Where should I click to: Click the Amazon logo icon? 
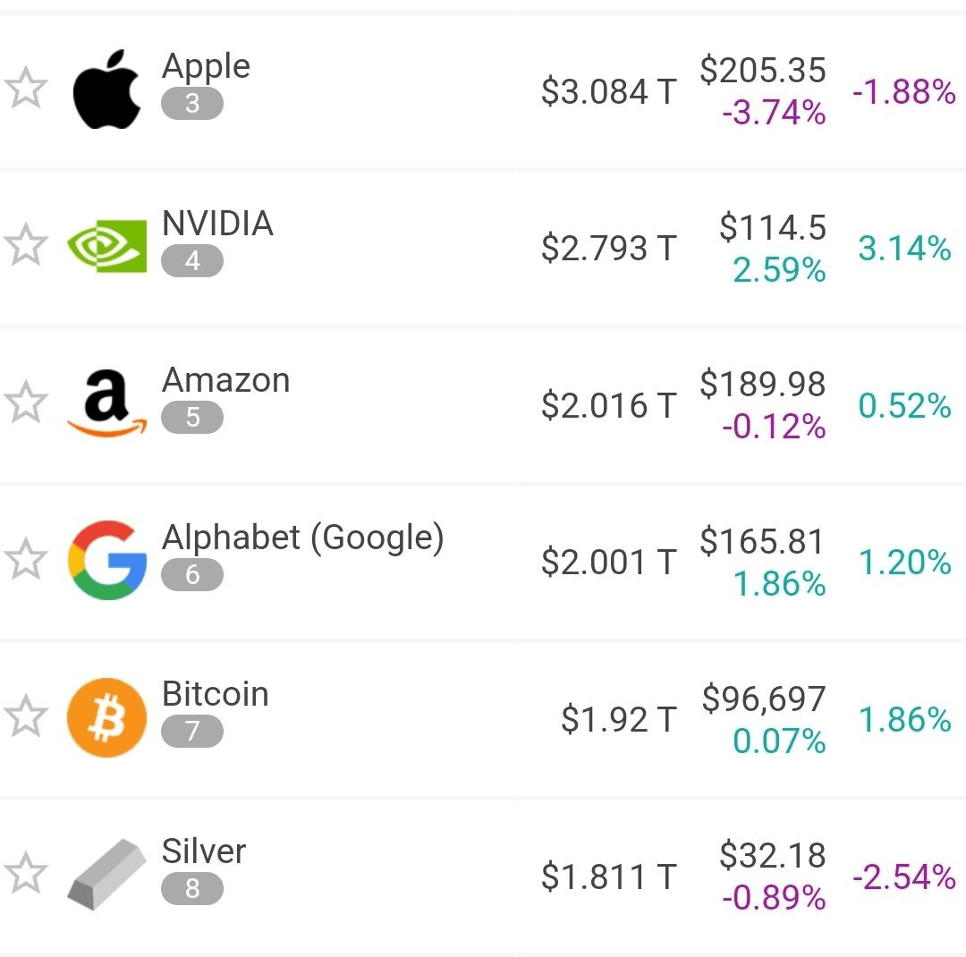(x=106, y=403)
